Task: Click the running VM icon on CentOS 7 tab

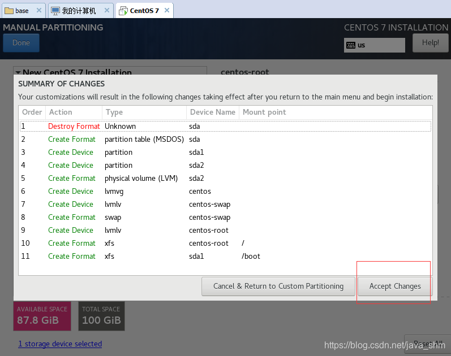Action: tap(123, 11)
